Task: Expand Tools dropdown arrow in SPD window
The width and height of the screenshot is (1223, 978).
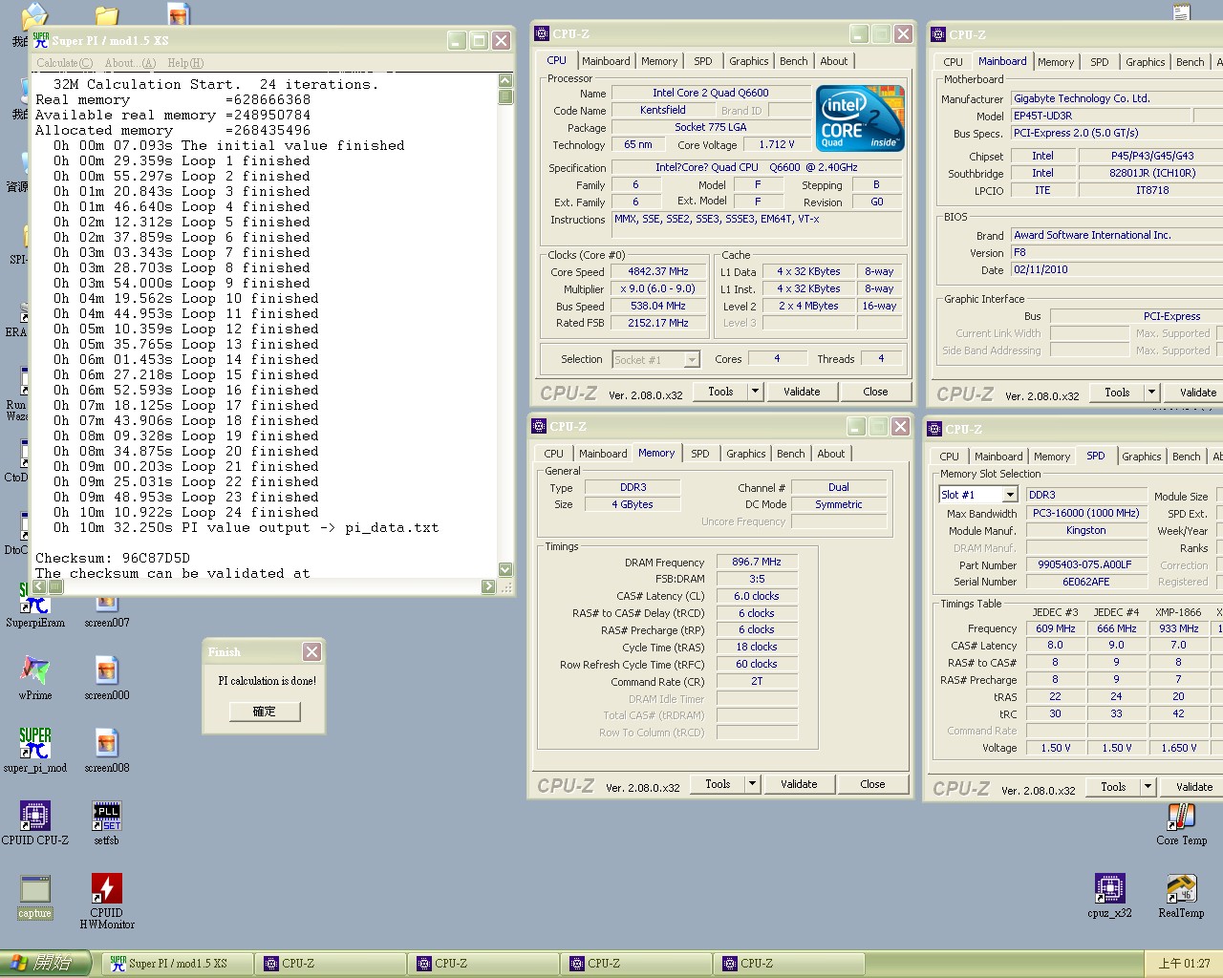Action: [1148, 787]
